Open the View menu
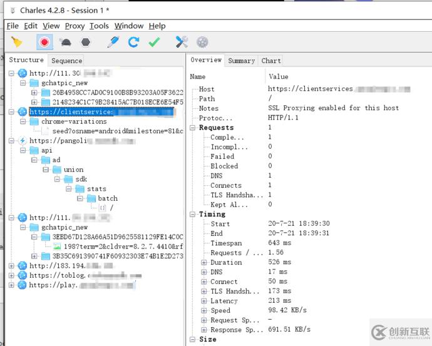 pos(51,26)
